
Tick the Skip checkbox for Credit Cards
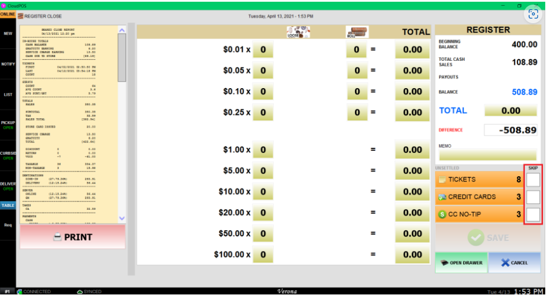pyautogui.click(x=533, y=197)
